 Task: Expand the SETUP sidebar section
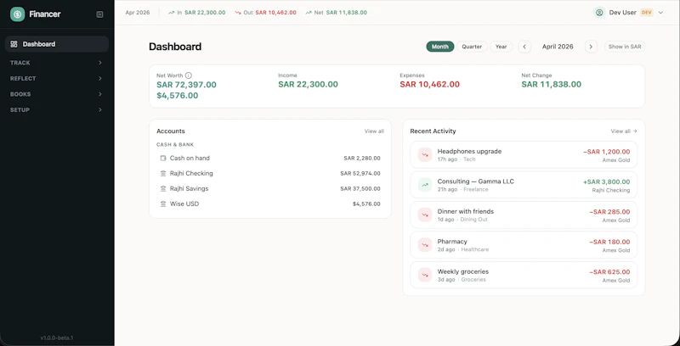coord(56,110)
